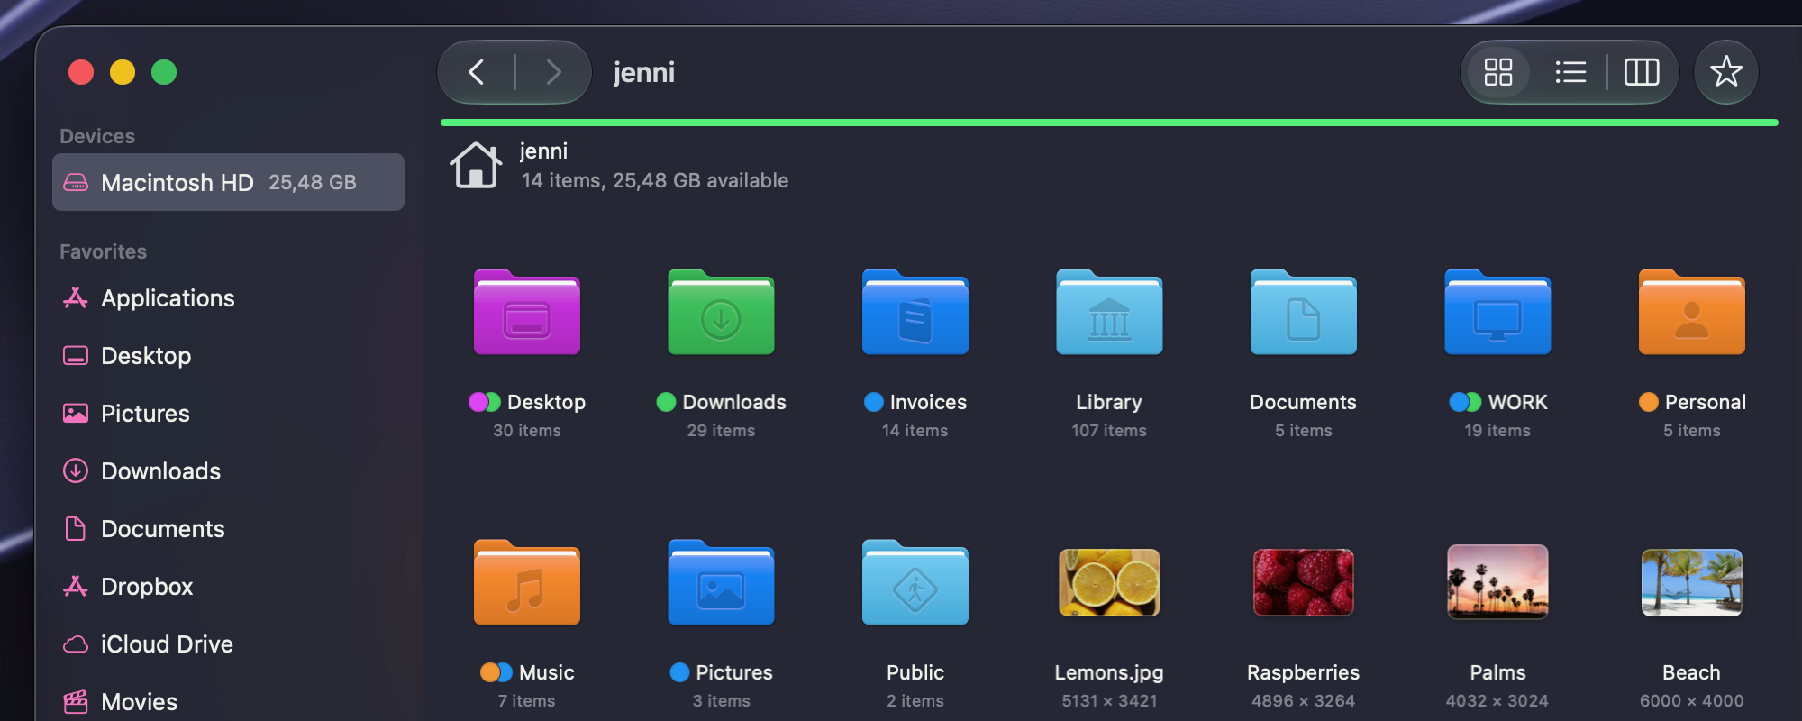
Task: Select the purple Desktop folder
Action: click(527, 312)
